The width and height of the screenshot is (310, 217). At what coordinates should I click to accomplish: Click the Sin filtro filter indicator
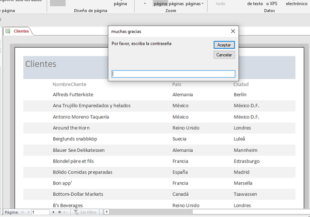click(x=87, y=212)
